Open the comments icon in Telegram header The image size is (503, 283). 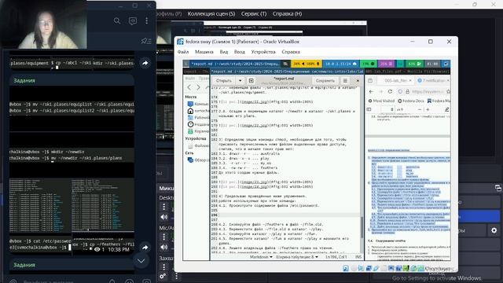[x=133, y=21]
